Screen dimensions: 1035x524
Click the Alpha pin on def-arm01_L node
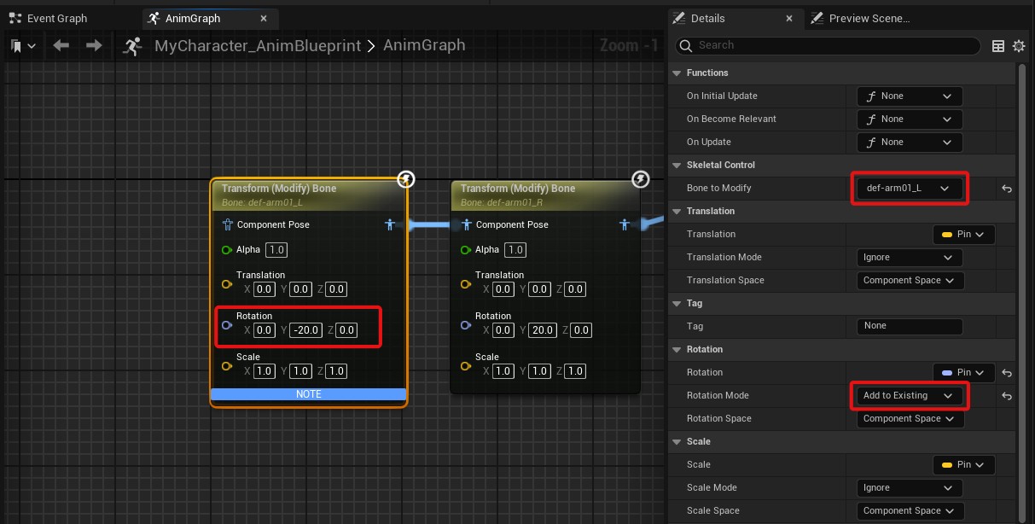point(226,250)
